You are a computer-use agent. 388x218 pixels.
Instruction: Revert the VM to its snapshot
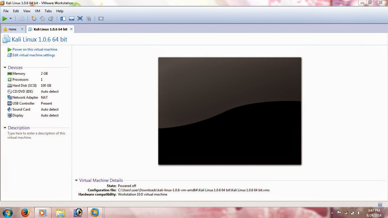42,18
